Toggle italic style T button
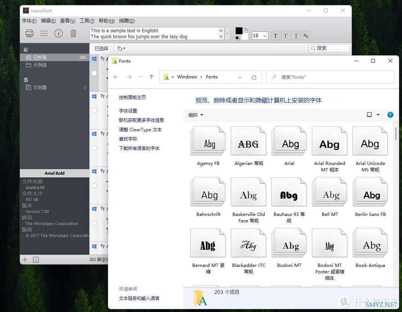Viewport: 402px width, 312px height. pyautogui.click(x=286, y=36)
